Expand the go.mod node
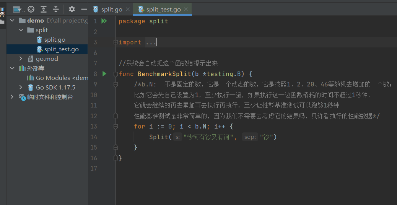 21,59
